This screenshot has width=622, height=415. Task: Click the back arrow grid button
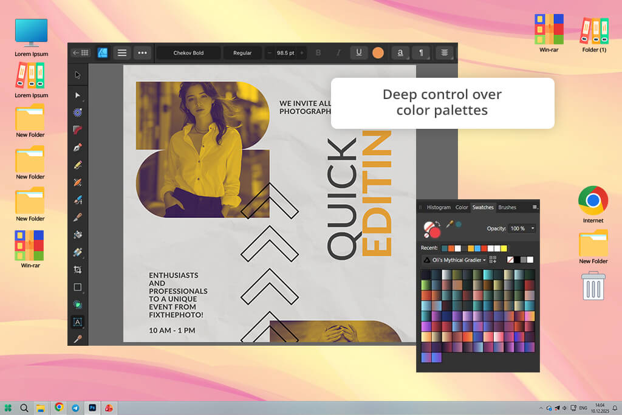pyautogui.click(x=81, y=53)
